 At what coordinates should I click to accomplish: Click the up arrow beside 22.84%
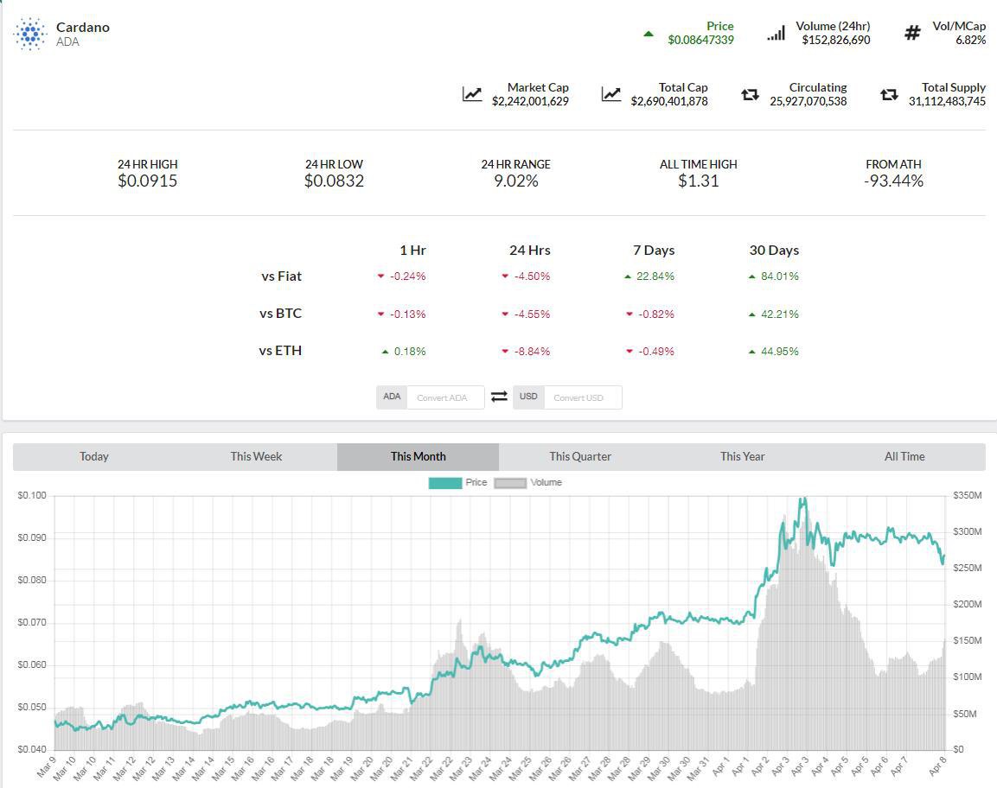click(x=628, y=276)
